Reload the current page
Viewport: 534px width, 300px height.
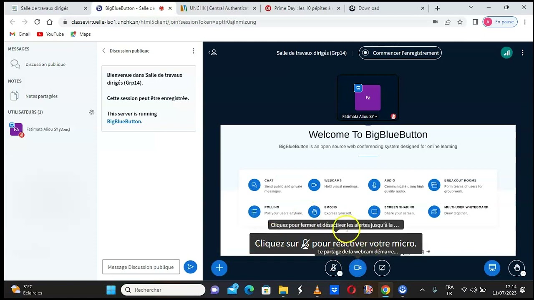pos(37,22)
